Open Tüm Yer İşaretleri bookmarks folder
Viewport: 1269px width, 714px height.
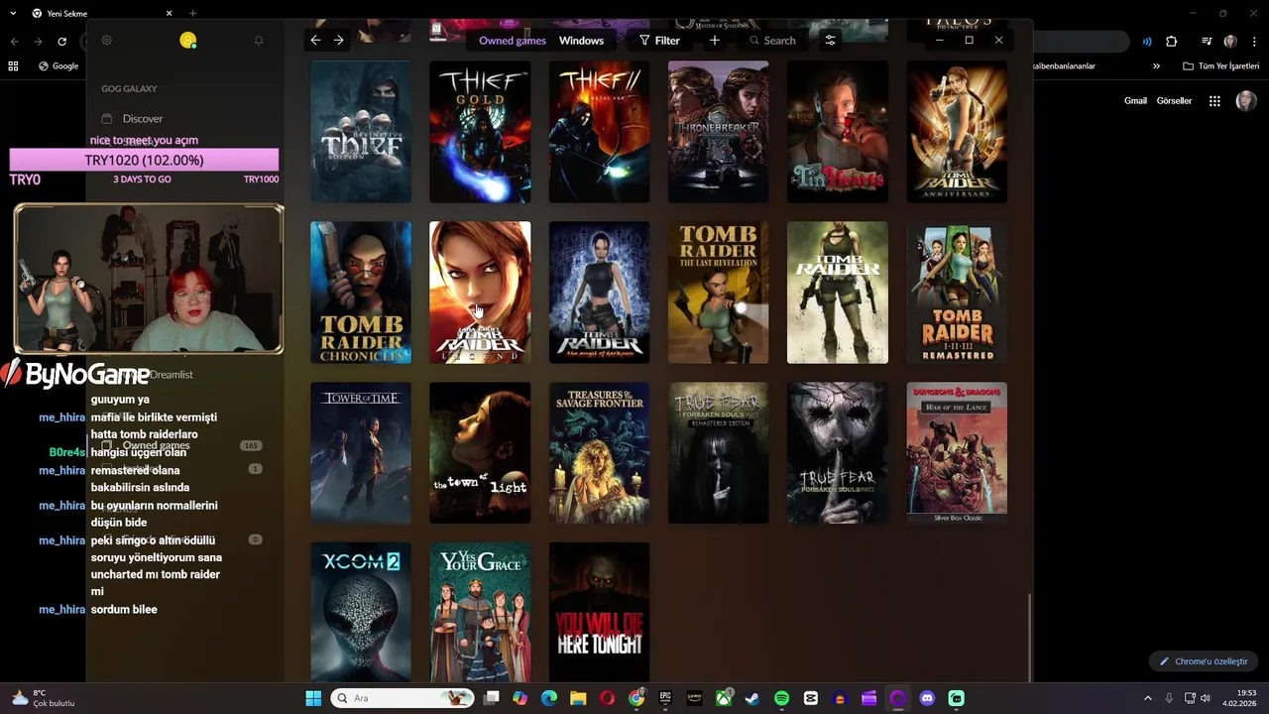tap(1220, 66)
